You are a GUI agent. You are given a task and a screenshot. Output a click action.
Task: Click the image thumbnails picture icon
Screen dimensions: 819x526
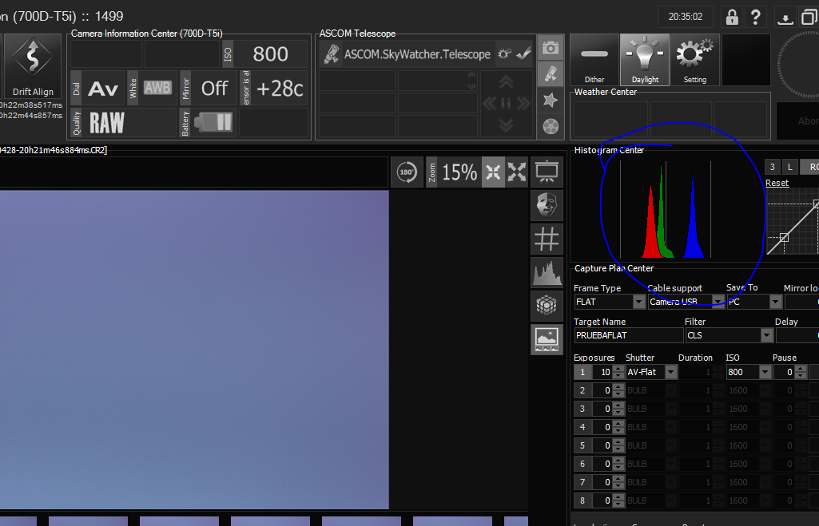(x=547, y=339)
